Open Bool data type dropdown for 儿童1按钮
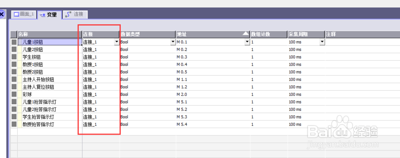This screenshot has width=400, height=158. [173, 42]
